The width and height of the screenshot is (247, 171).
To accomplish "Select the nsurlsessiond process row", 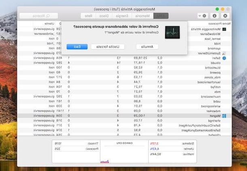I will click(x=124, y=97).
